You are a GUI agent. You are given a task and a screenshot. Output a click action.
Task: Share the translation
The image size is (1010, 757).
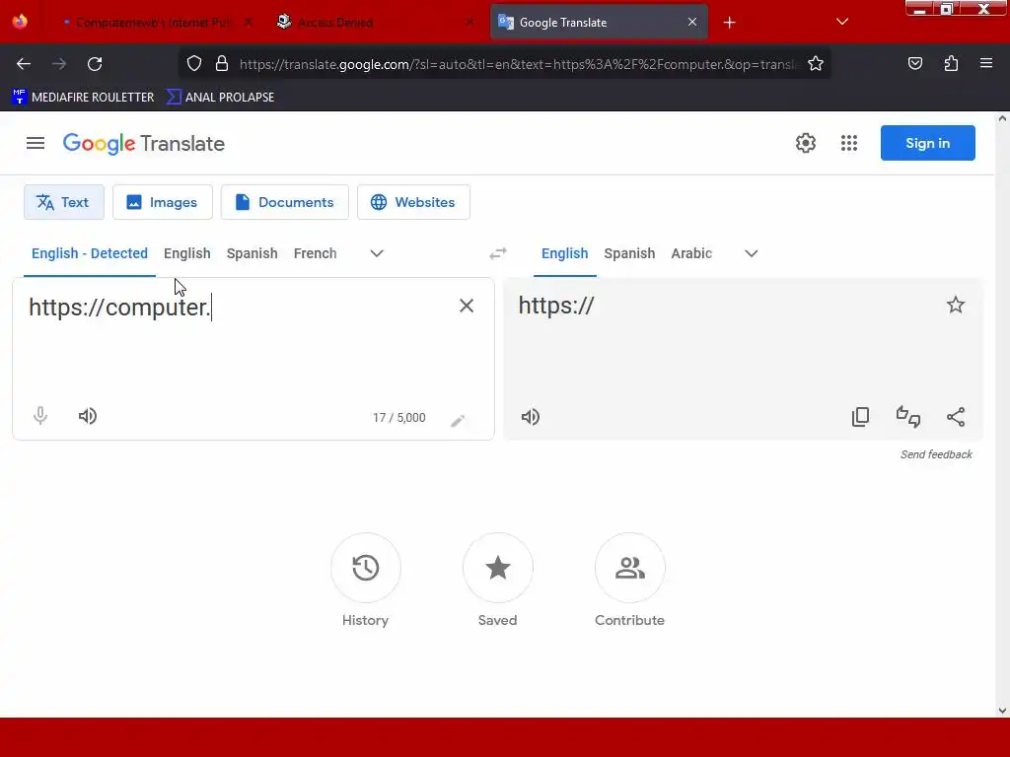tap(956, 417)
